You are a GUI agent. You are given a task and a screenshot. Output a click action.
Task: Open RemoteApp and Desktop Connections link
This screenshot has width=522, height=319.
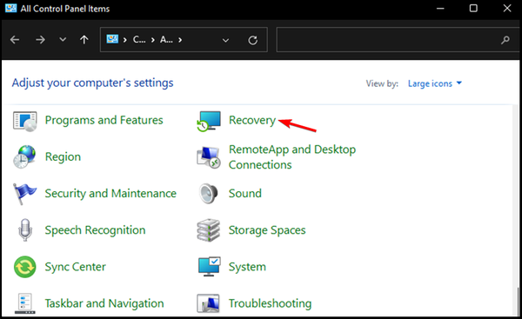tap(292, 157)
